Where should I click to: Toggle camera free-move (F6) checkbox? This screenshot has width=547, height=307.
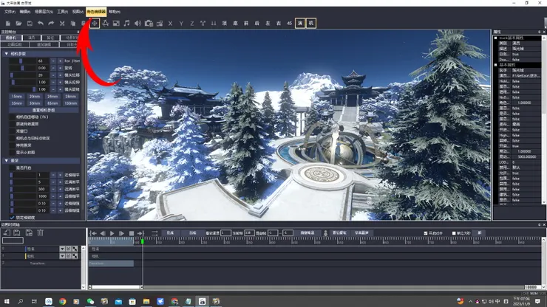(12, 117)
